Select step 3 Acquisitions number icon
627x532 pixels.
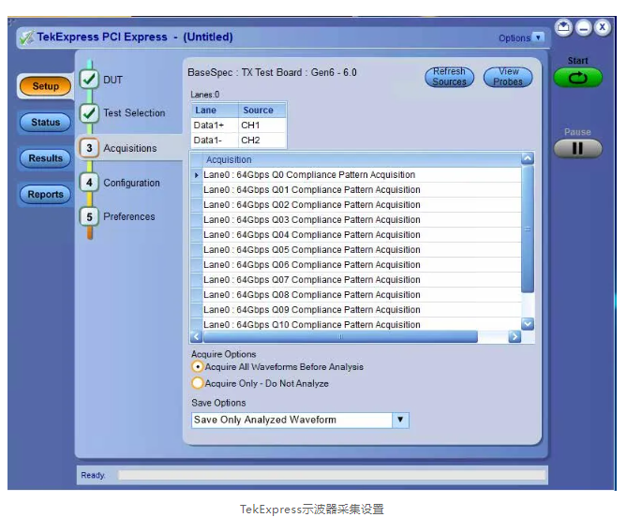[x=89, y=148]
